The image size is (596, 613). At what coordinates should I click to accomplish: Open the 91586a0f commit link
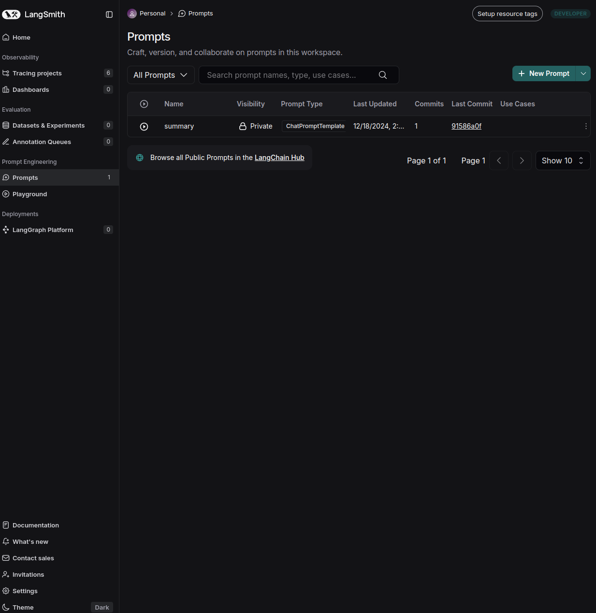(466, 126)
